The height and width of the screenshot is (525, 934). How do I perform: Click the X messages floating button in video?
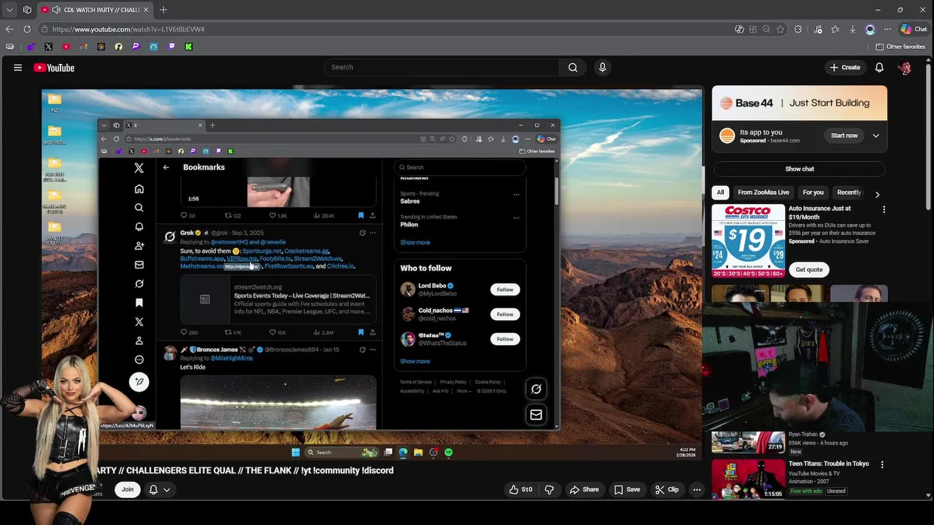536,415
